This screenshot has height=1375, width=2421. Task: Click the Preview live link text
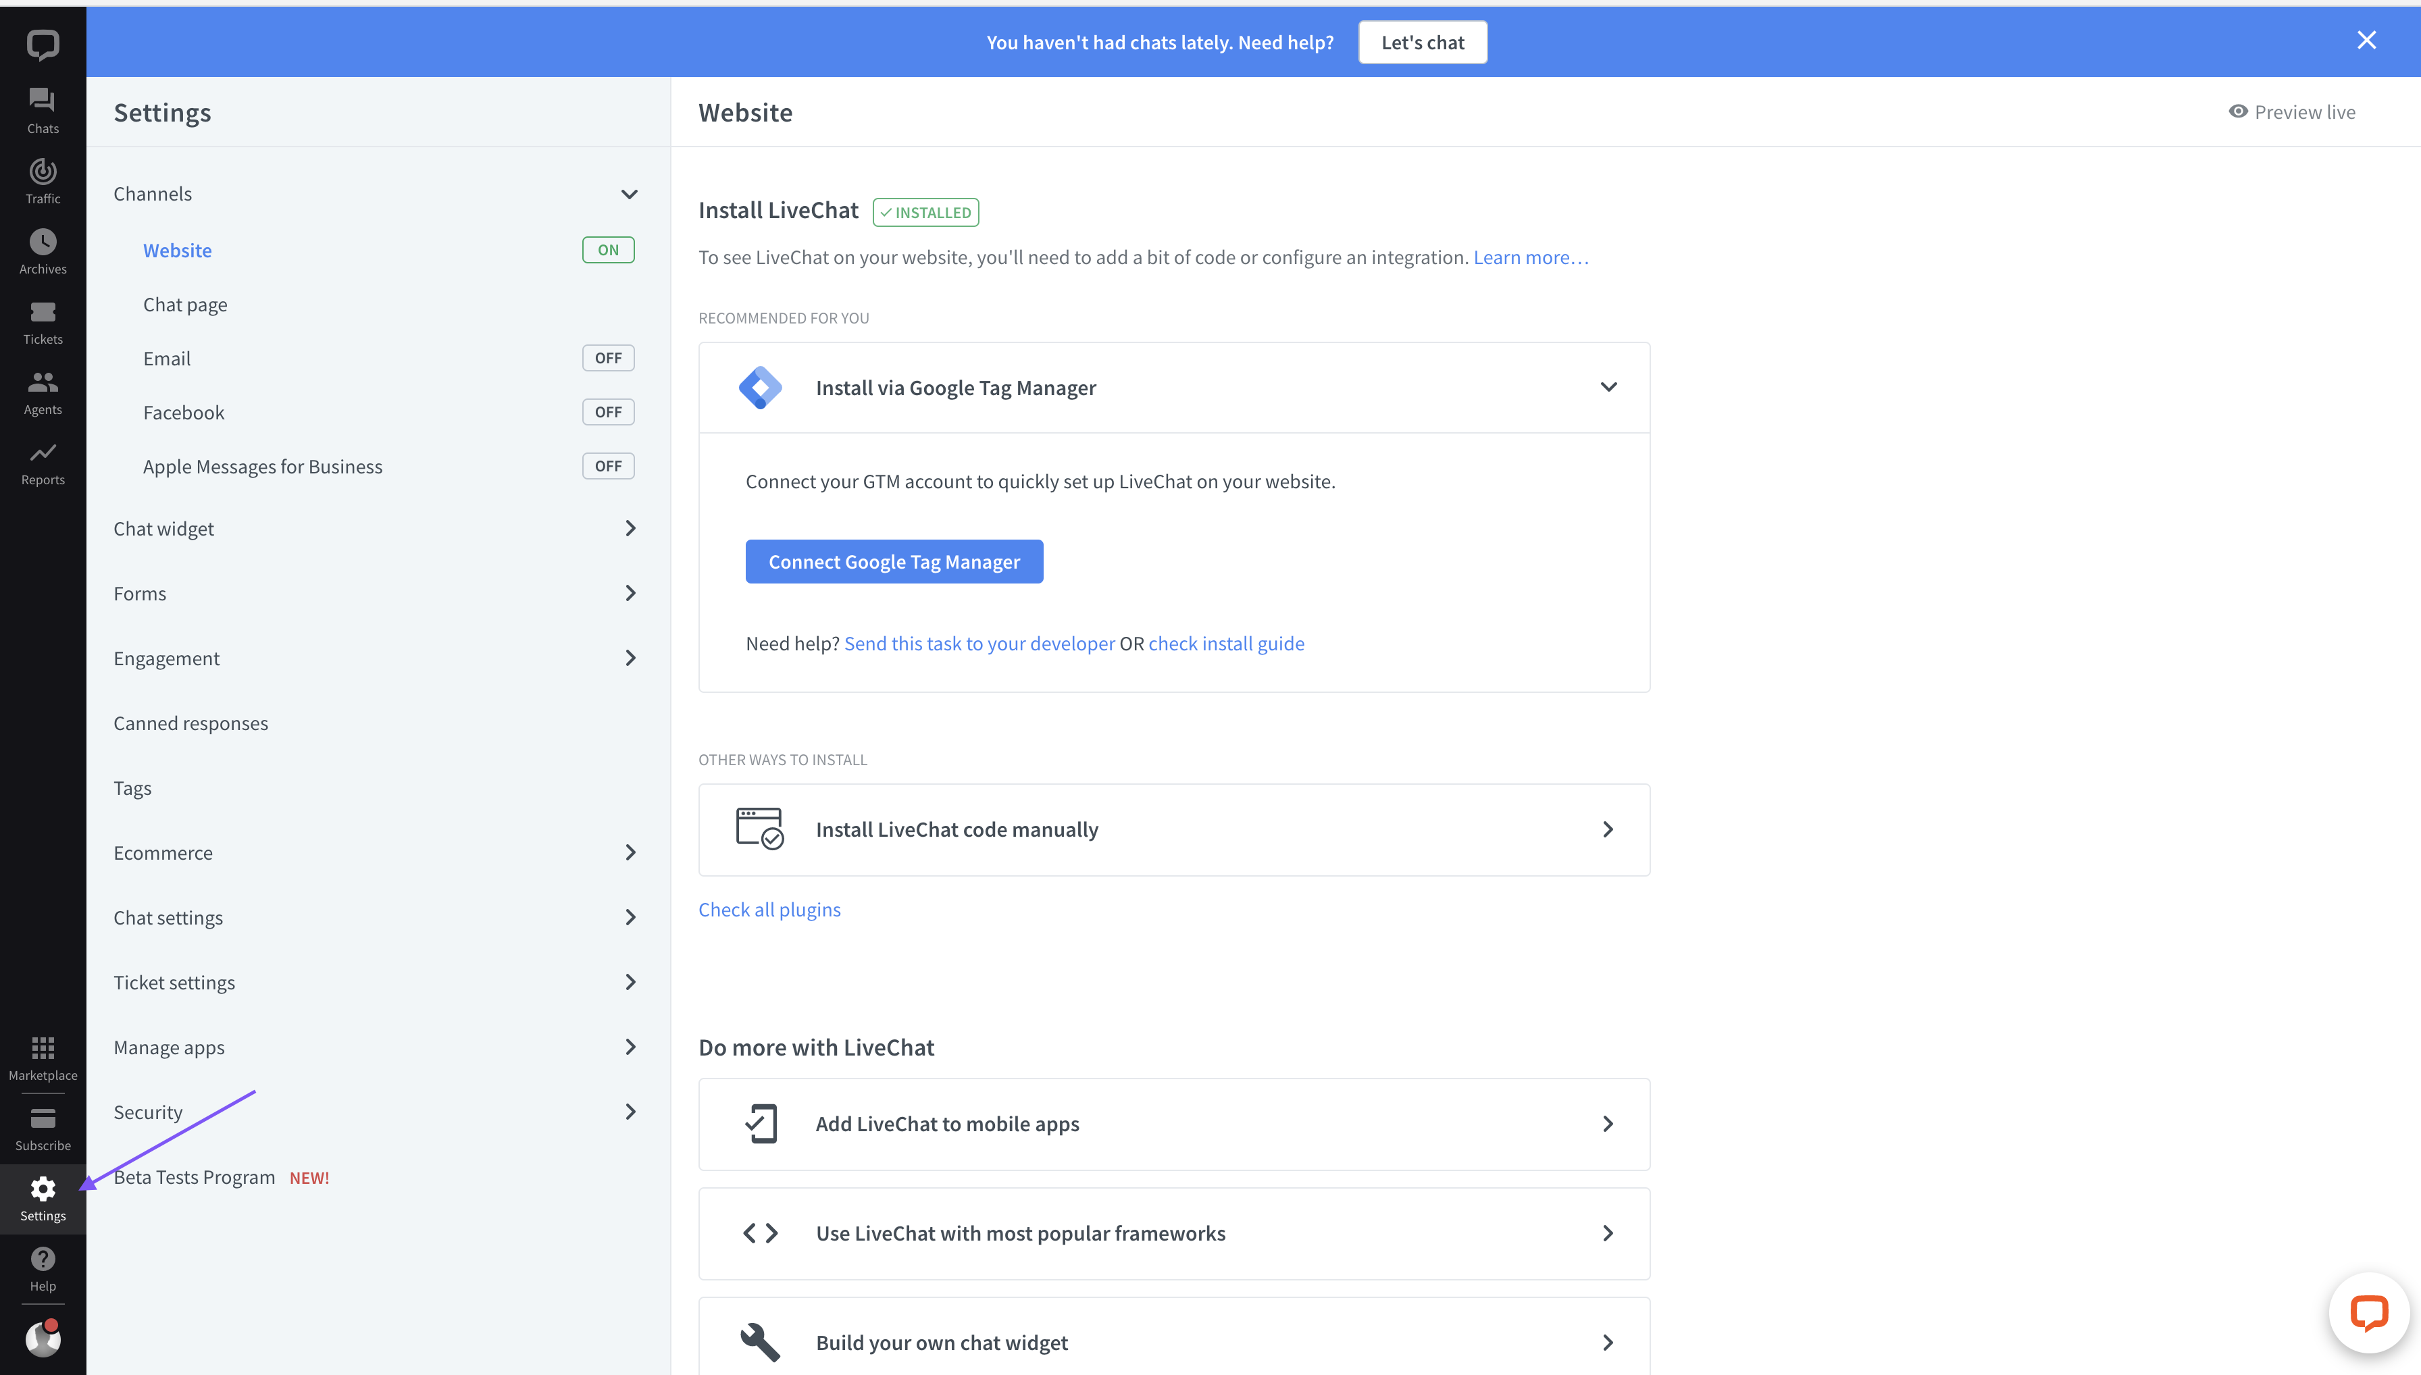click(x=2305, y=111)
